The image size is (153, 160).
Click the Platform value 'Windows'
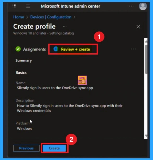[x=25, y=129]
